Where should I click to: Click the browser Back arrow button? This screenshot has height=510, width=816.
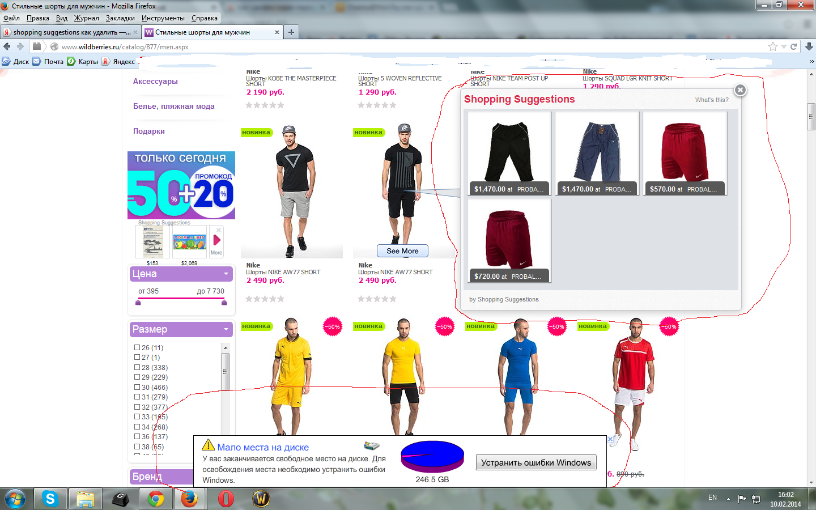pos(7,46)
